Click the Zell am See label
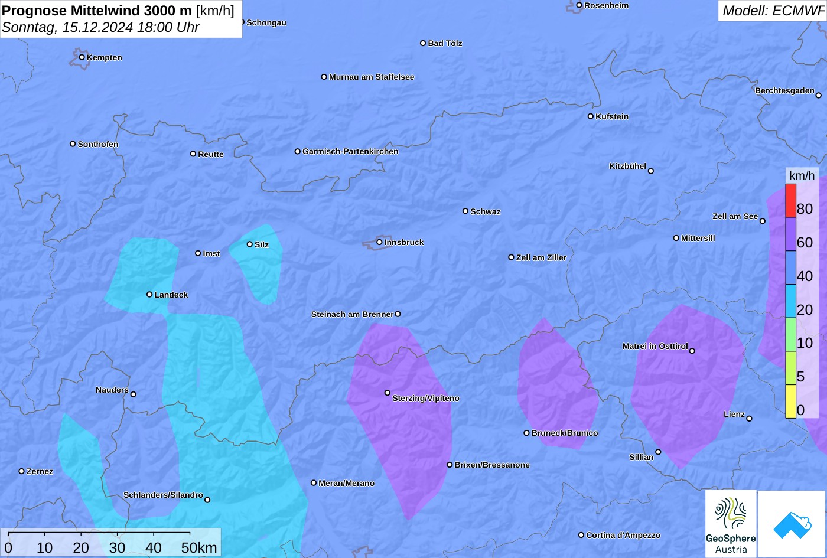 click(735, 216)
